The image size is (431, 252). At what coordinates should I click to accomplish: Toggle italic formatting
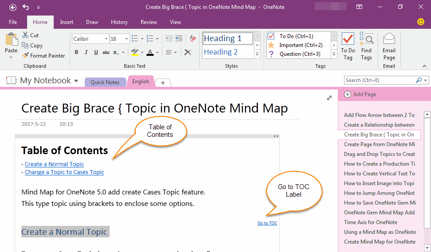[86, 52]
